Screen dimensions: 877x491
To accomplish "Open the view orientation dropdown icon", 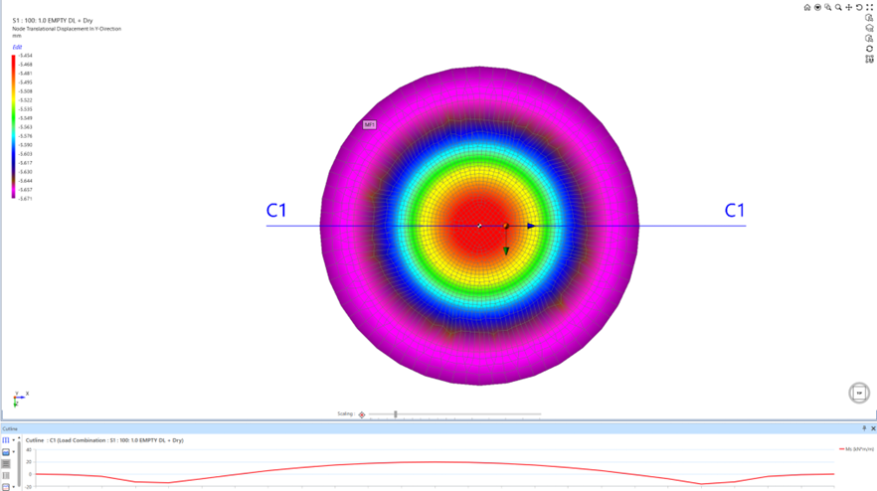I will (x=817, y=7).
